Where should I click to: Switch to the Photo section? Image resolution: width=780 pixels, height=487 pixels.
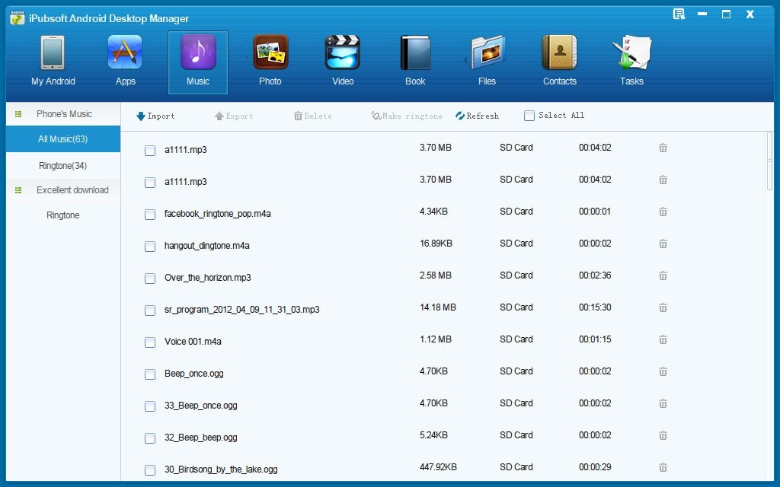pyautogui.click(x=270, y=61)
